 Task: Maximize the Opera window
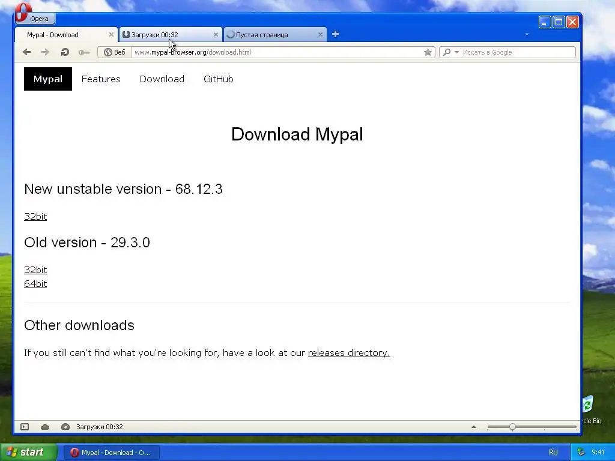(559, 22)
